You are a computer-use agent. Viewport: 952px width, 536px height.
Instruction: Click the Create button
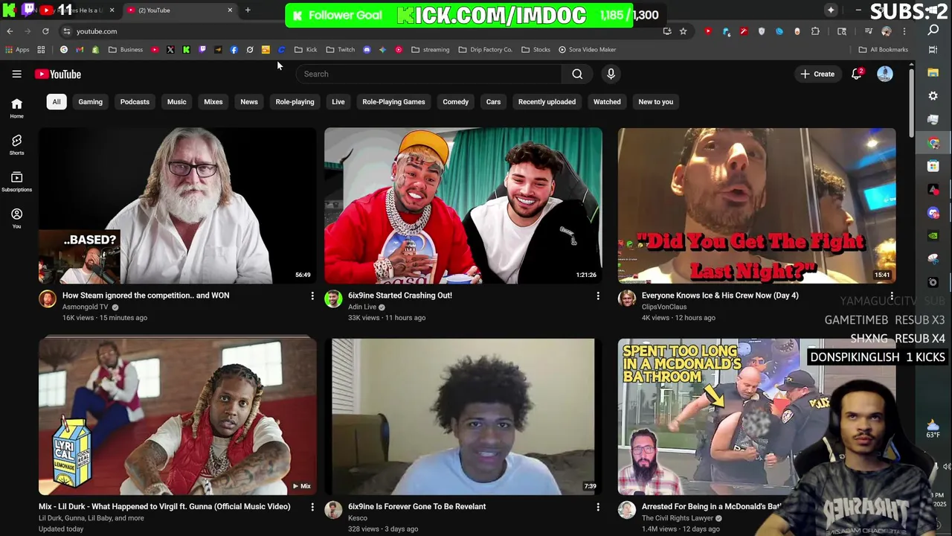point(817,74)
